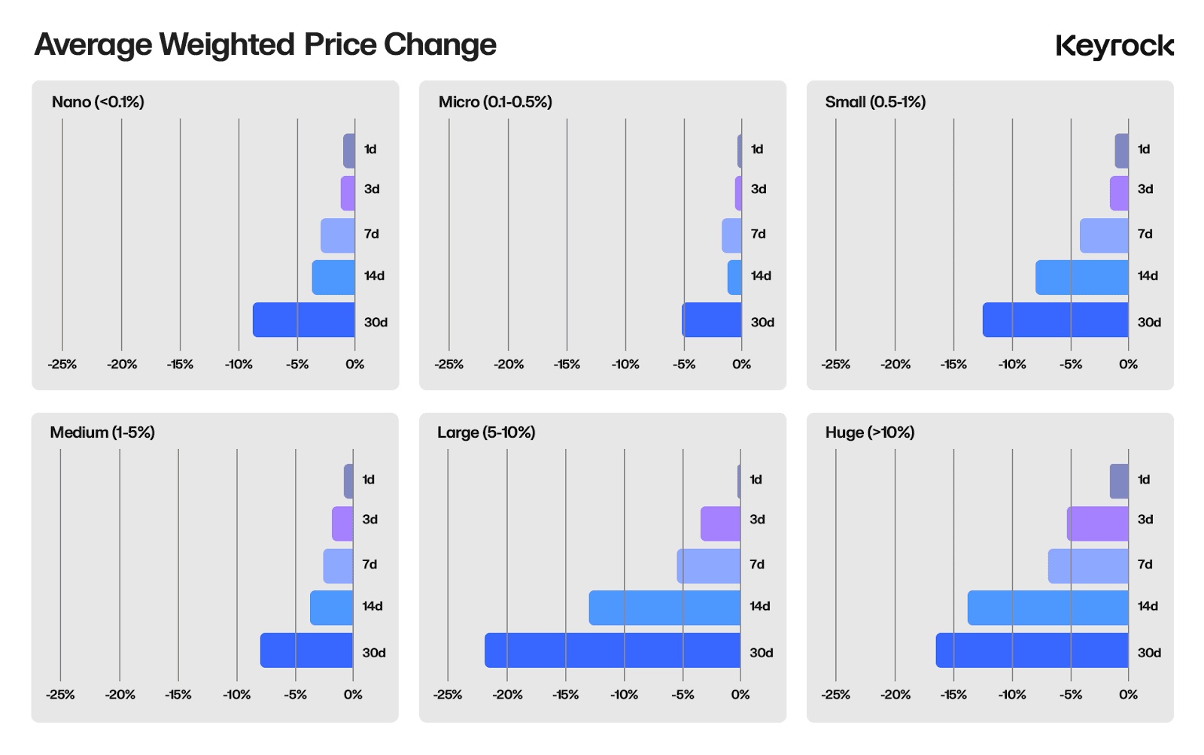Select the 14d bar in the Medium chart

point(331,608)
